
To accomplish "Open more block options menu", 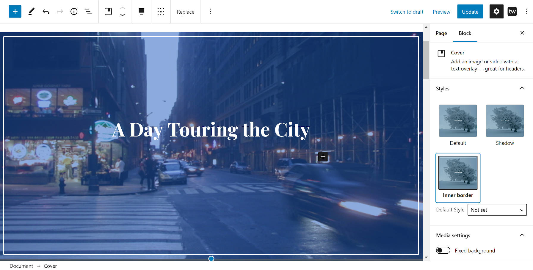I will pos(211,12).
